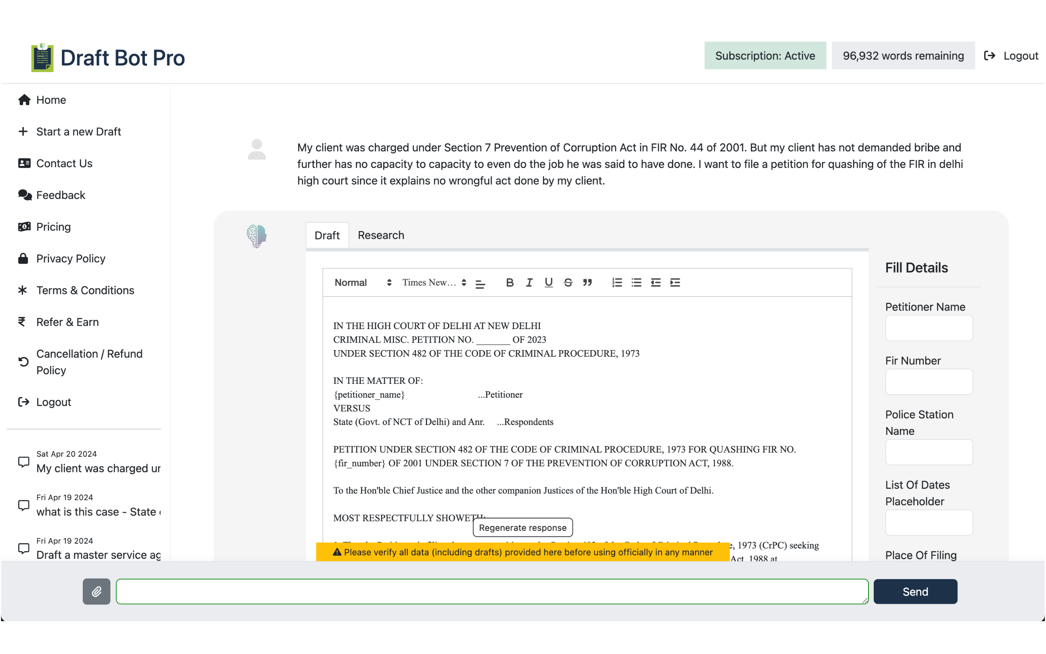Open Terms & Conditions page
Image resolution: width=1046 pixels, height=654 pixels.
[x=85, y=290]
